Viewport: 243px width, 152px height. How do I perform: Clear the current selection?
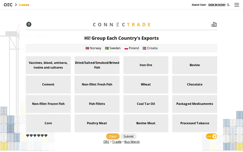pos(113,136)
